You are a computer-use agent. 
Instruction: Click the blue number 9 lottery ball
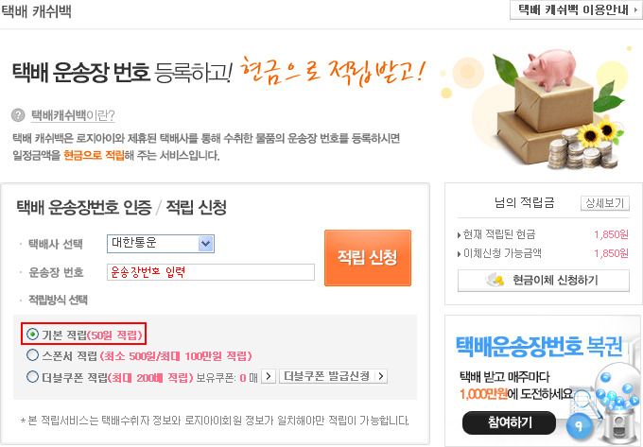tap(580, 426)
